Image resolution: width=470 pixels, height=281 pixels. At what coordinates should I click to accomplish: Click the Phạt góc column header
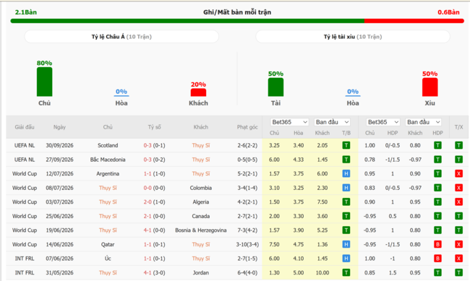[247, 127]
